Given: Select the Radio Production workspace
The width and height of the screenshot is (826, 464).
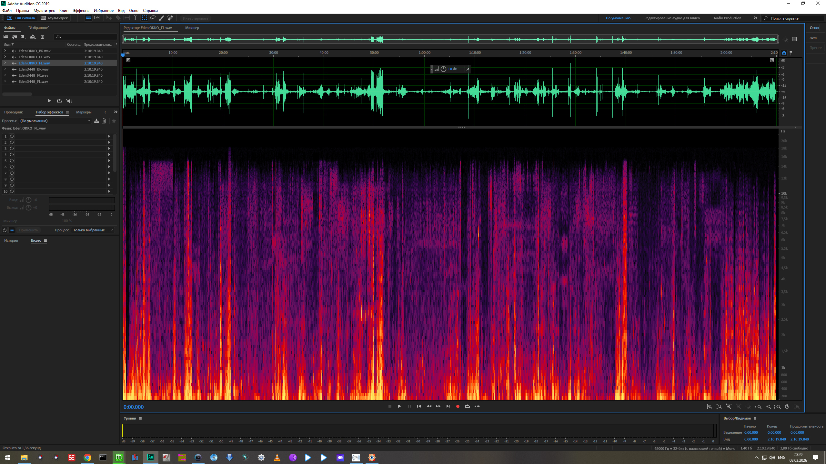Looking at the screenshot, I should coord(727,18).
